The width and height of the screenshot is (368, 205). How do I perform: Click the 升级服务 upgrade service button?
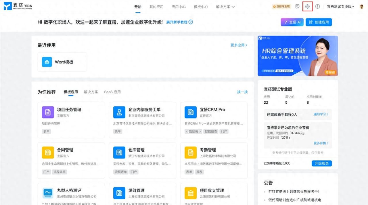322,163
